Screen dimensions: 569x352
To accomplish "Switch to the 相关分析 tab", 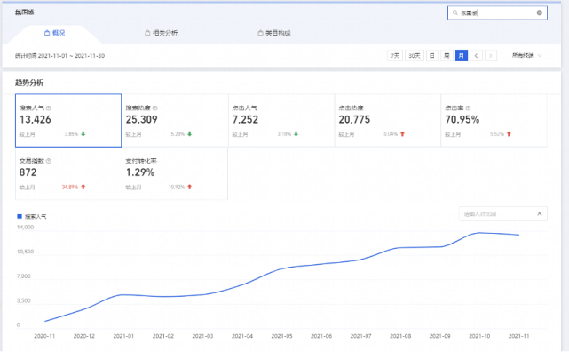I will [x=162, y=33].
